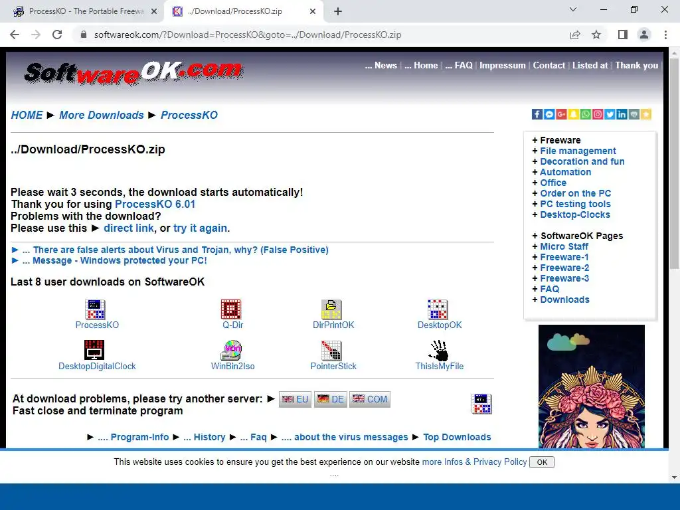The image size is (680, 510).
Task: Open Listed at in top navigation
Action: click(x=590, y=66)
